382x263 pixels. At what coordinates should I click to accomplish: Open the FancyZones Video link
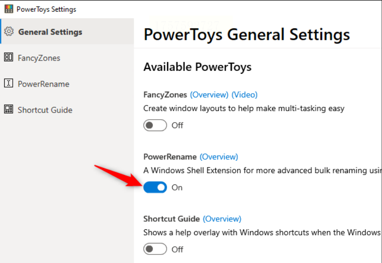click(x=244, y=95)
